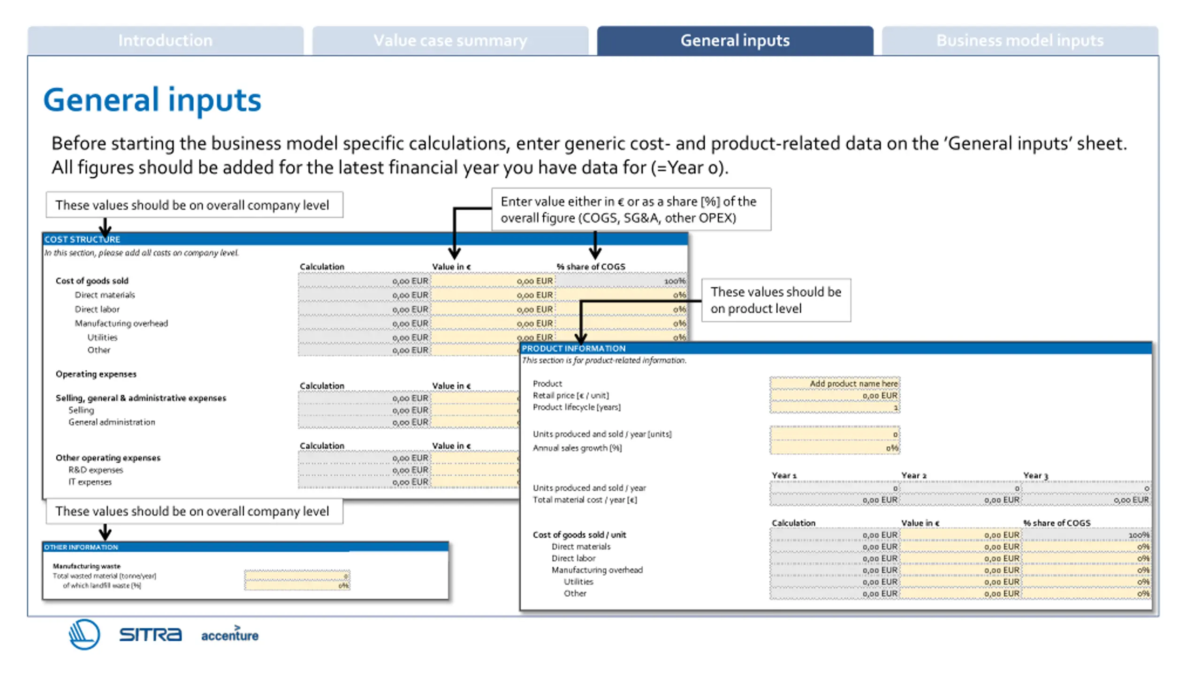Click Direct materials Value in € cell in Product Information

pos(961,547)
